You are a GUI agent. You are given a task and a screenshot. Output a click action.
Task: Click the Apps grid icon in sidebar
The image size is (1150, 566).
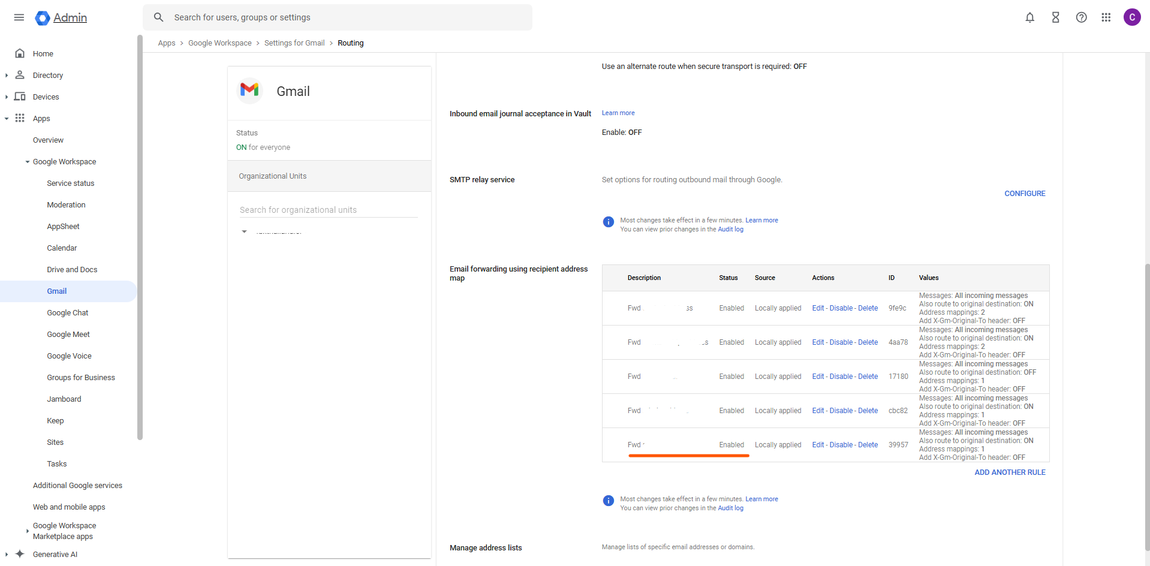(20, 118)
